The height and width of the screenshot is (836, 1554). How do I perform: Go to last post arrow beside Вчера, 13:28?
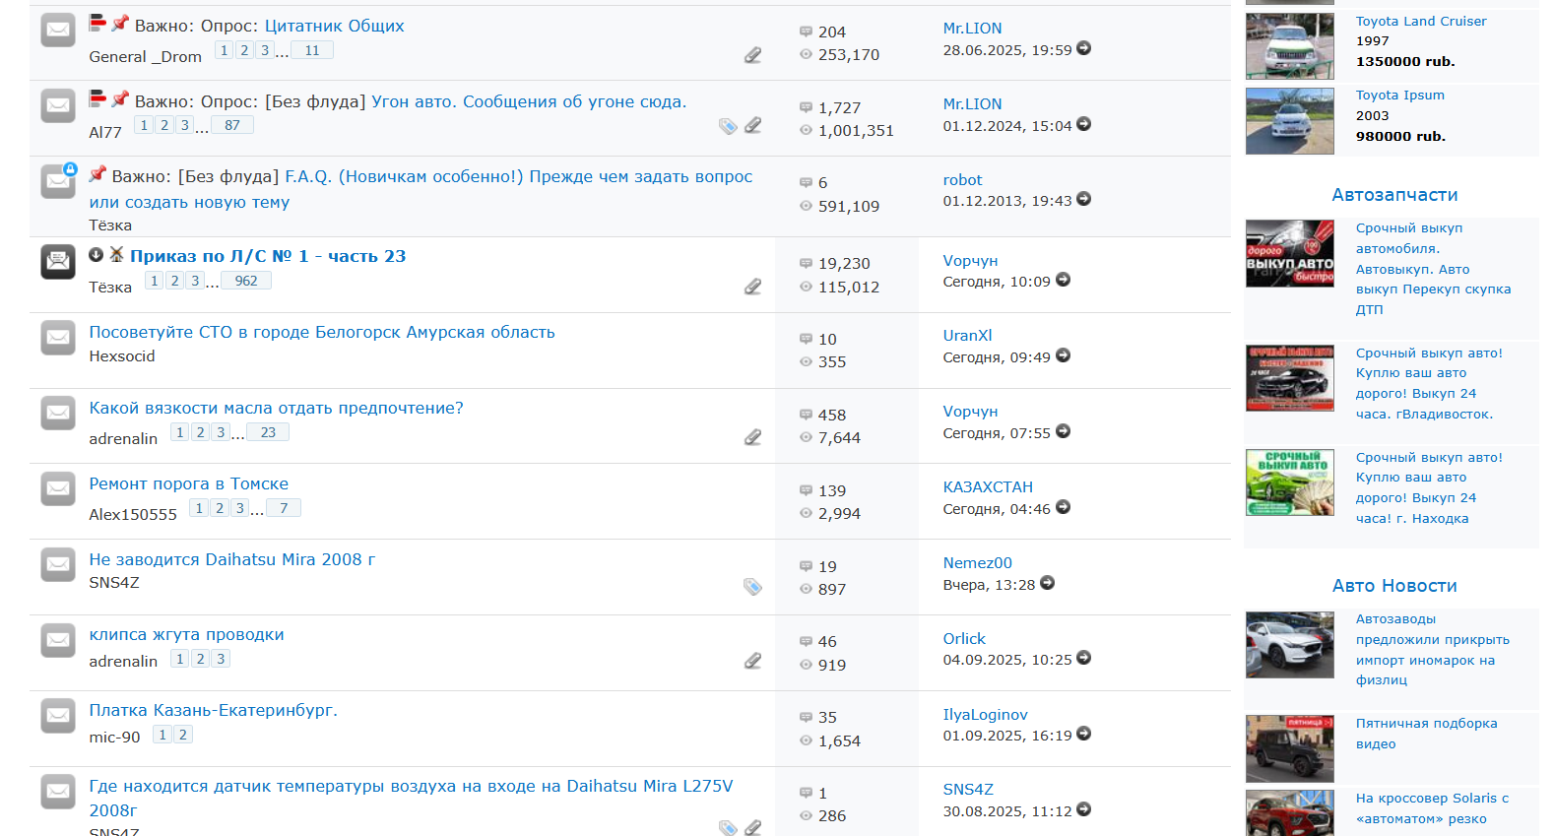click(x=1048, y=584)
